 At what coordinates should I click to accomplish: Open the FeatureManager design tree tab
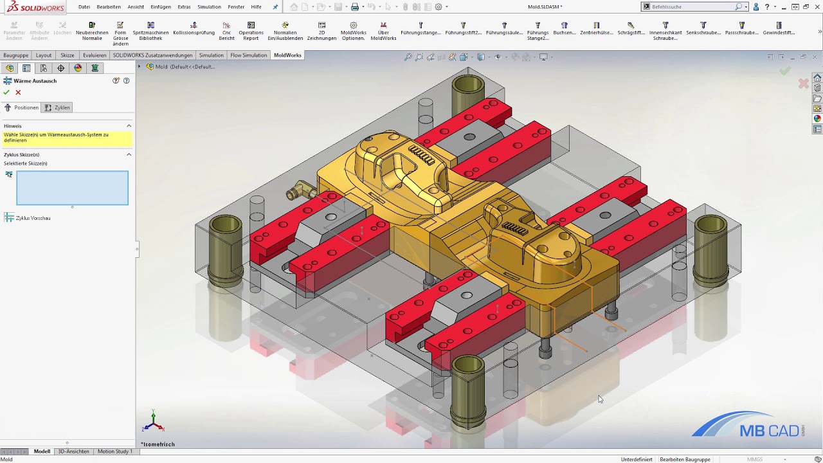tap(9, 68)
